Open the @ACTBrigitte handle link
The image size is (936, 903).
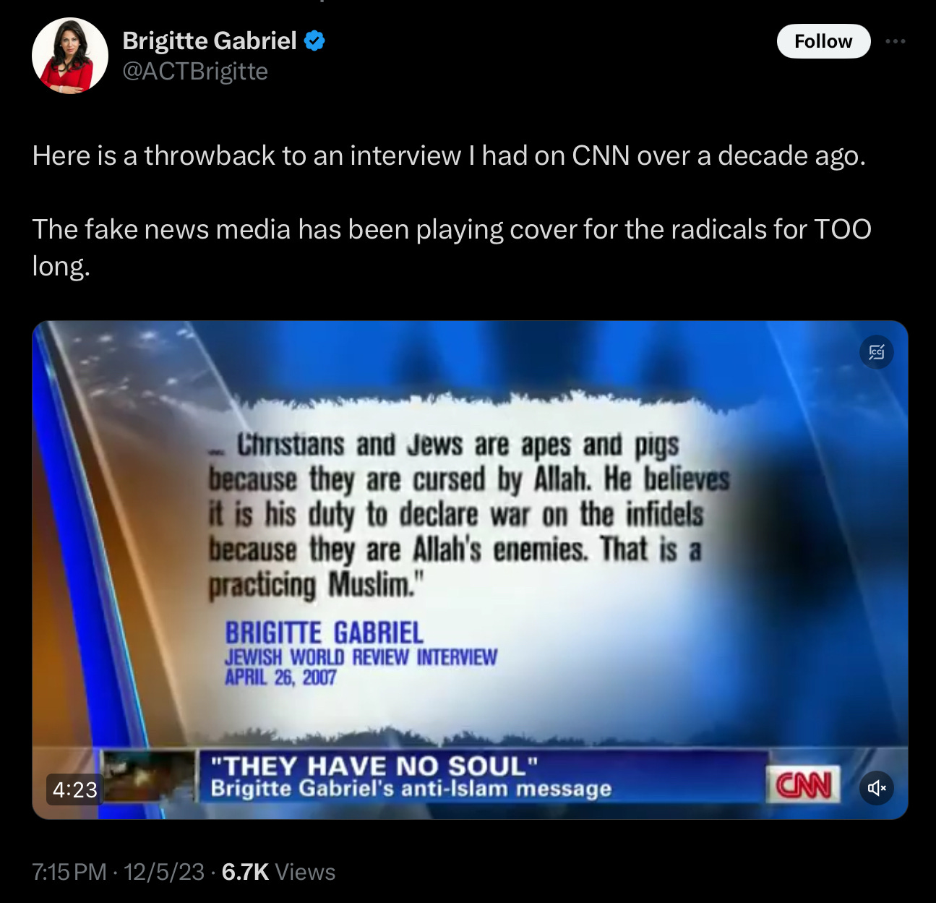195,72
